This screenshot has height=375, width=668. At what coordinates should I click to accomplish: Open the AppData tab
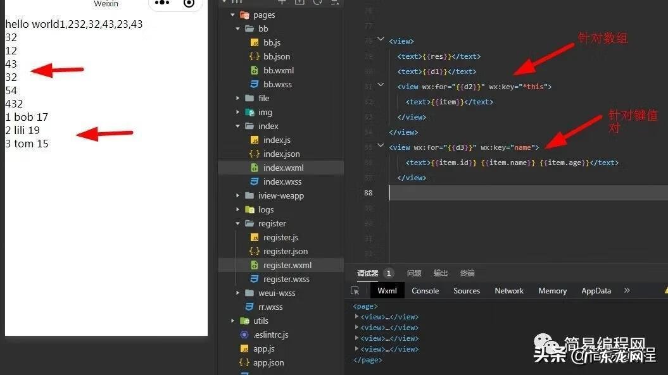[x=596, y=291]
